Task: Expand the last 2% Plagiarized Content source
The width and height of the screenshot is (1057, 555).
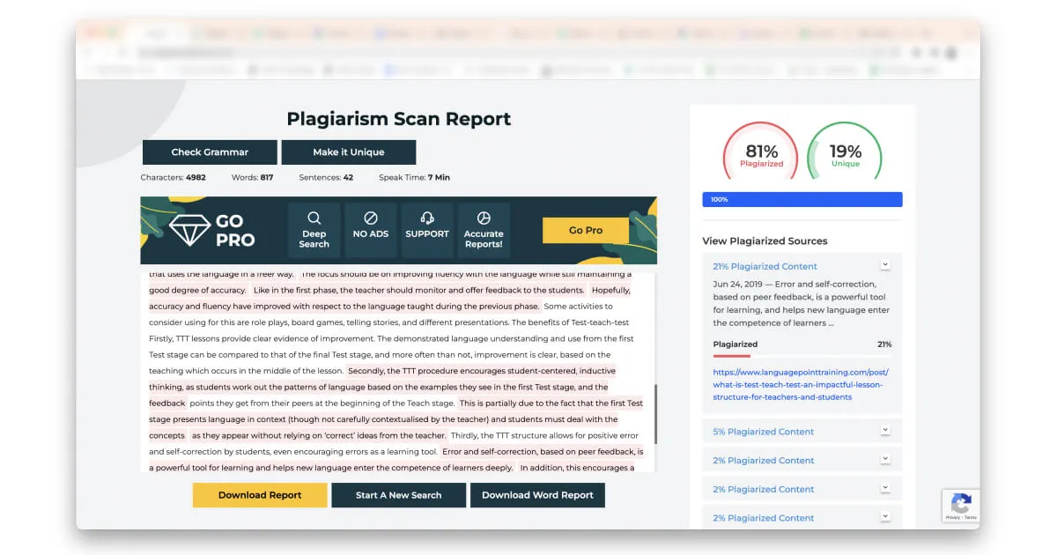Action: click(x=885, y=517)
